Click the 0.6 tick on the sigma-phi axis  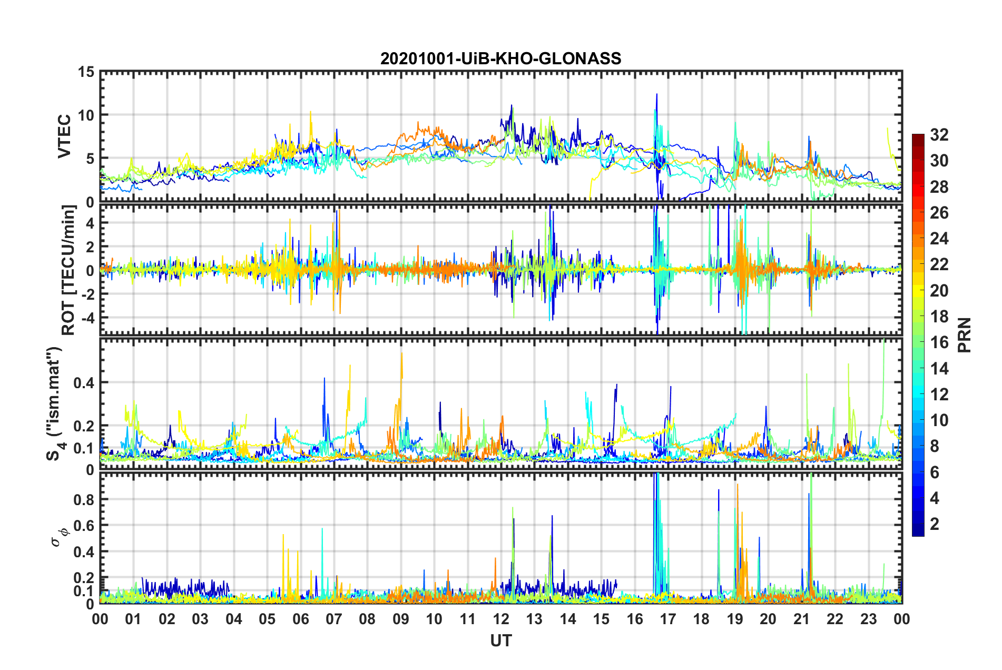click(84, 526)
